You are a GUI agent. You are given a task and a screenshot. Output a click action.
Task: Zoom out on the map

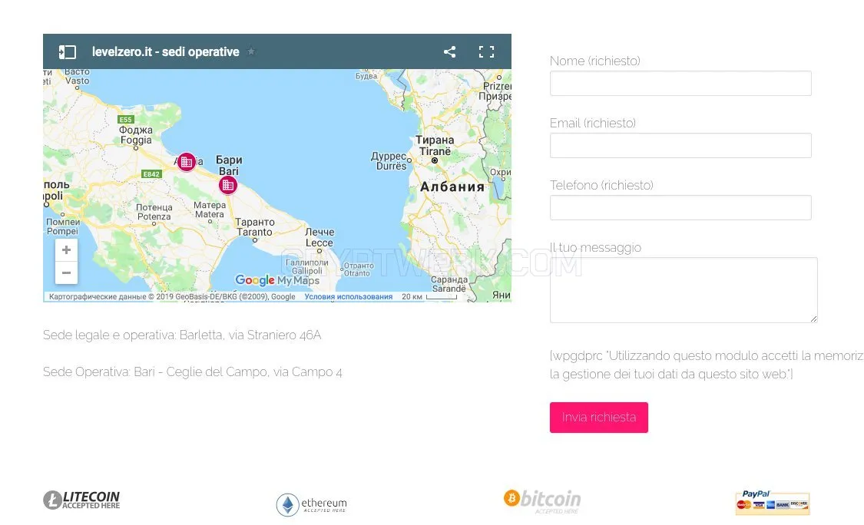pos(66,272)
